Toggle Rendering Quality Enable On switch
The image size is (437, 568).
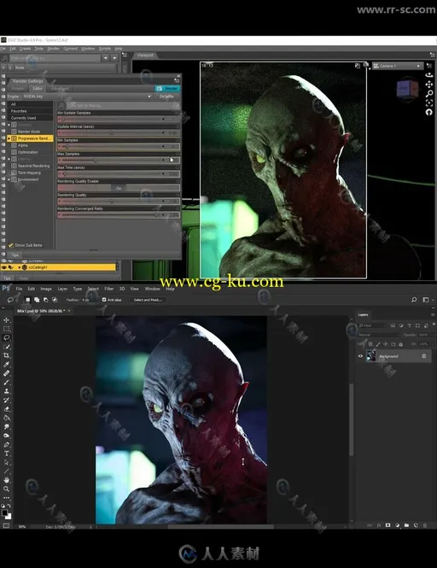119,188
